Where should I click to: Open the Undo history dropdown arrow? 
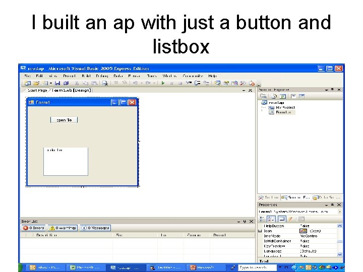141,83
